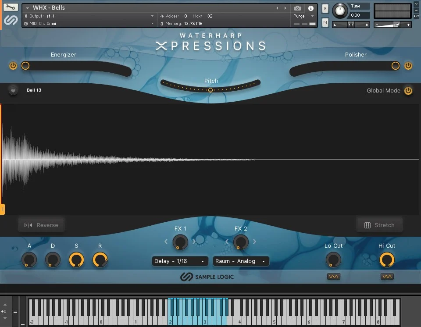This screenshot has width=421, height=327.
Task: Click the pan center icon
Action: pyautogui.click(x=351, y=25)
